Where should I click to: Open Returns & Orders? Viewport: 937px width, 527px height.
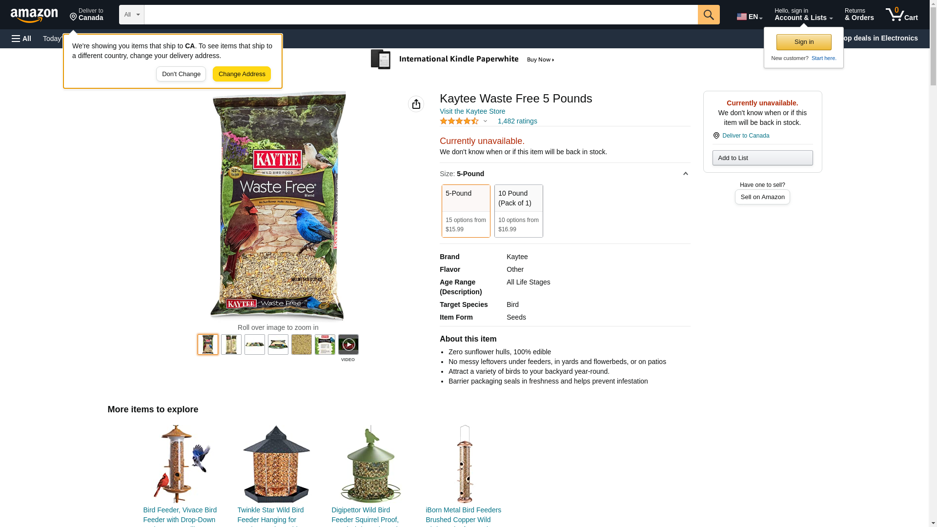[859, 15]
